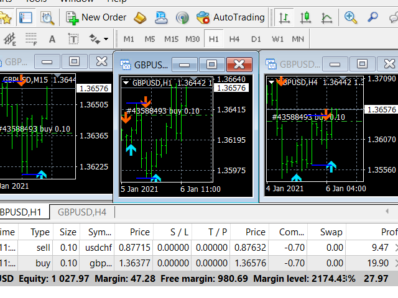The width and height of the screenshot is (398, 298).
Task: Zoom in on the chart
Action: [x=351, y=17]
